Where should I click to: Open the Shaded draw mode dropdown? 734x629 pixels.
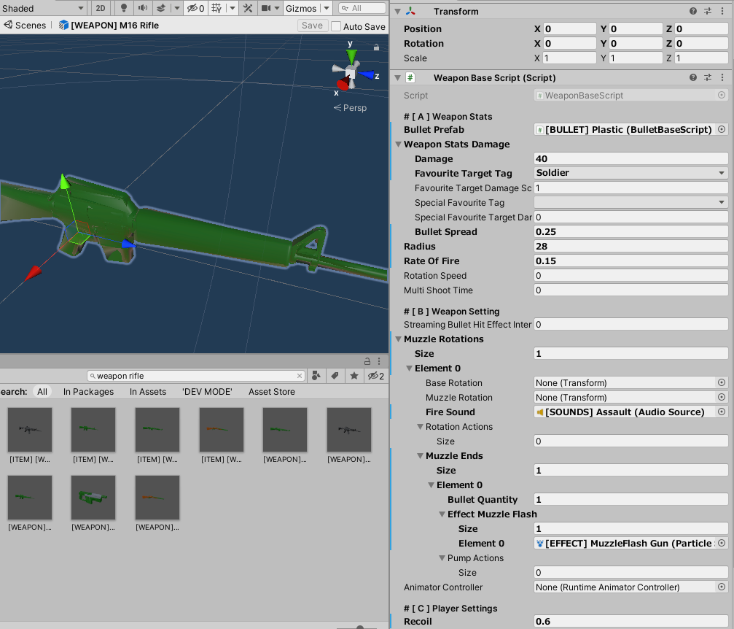click(42, 8)
